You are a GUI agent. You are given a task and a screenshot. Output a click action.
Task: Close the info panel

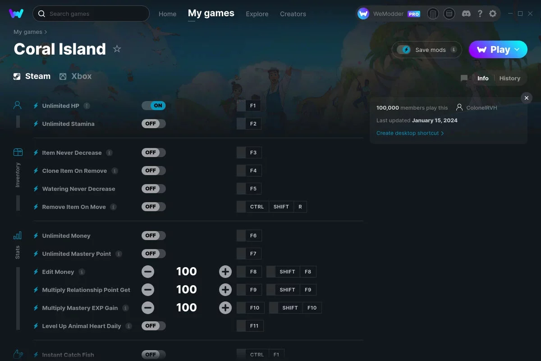(526, 98)
